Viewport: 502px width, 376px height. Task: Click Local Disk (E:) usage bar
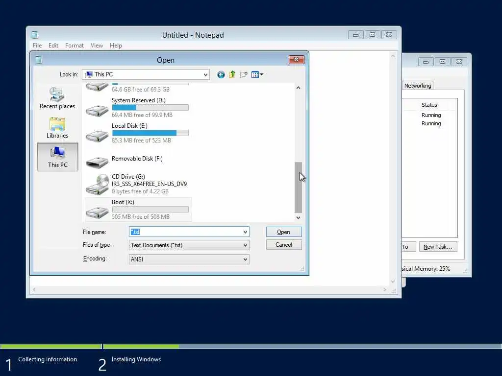click(150, 133)
